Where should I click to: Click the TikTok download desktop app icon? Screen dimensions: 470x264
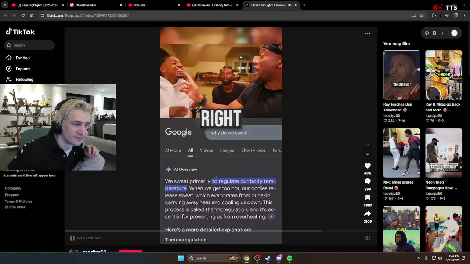click(x=442, y=33)
